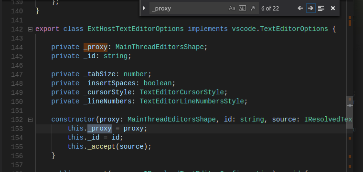The width and height of the screenshot is (363, 172).
Task: Collapse the constructor fold at line 152
Action: coord(30,120)
